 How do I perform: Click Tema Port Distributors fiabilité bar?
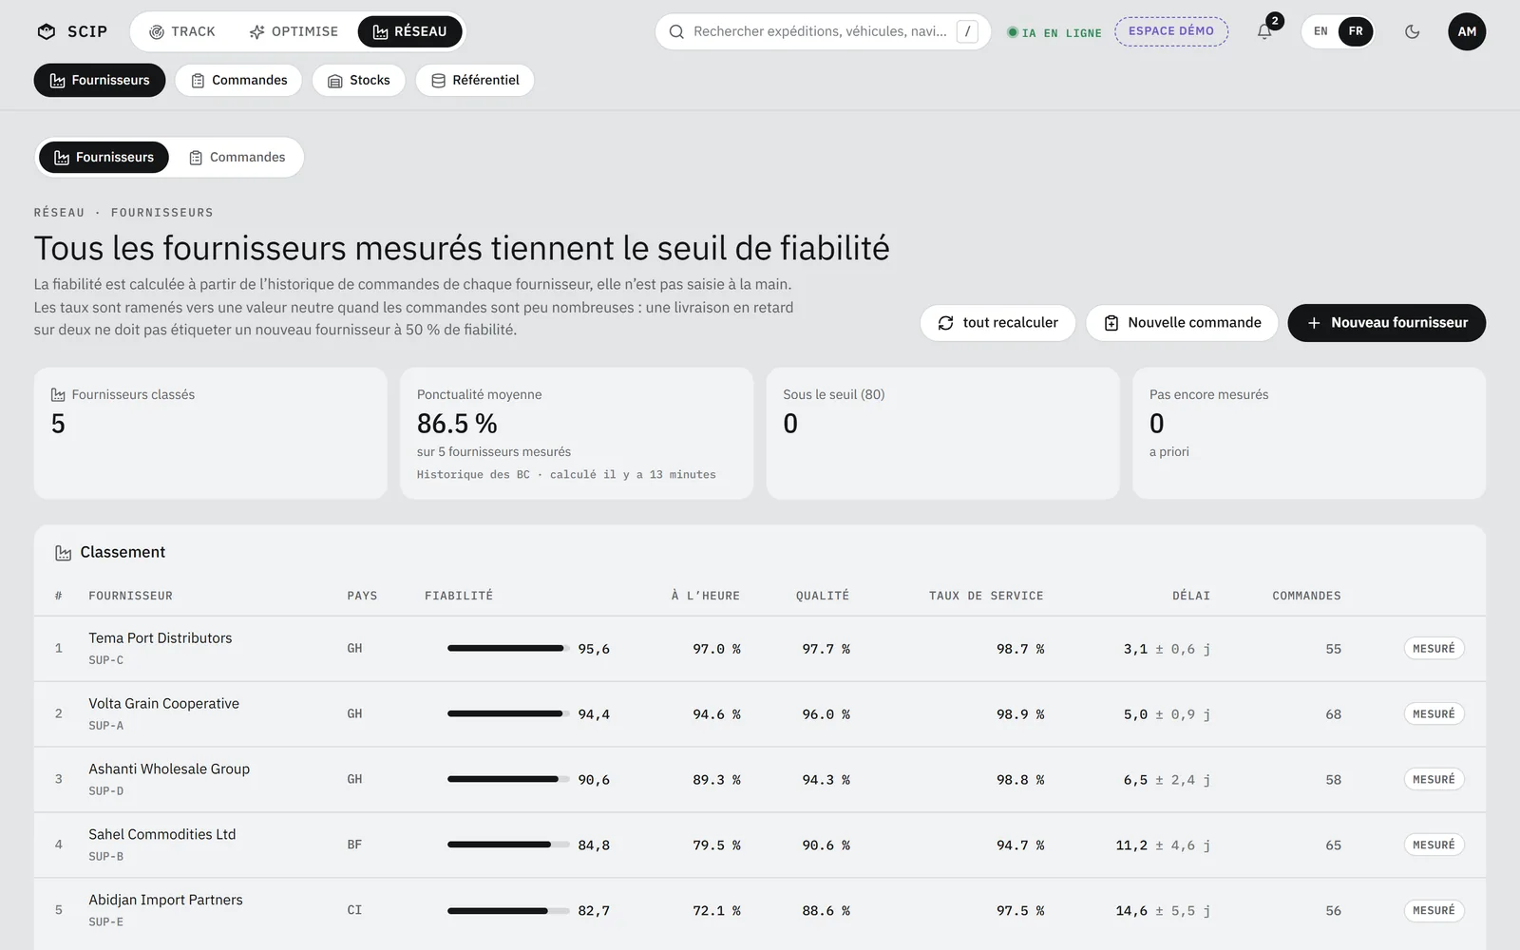(508, 649)
